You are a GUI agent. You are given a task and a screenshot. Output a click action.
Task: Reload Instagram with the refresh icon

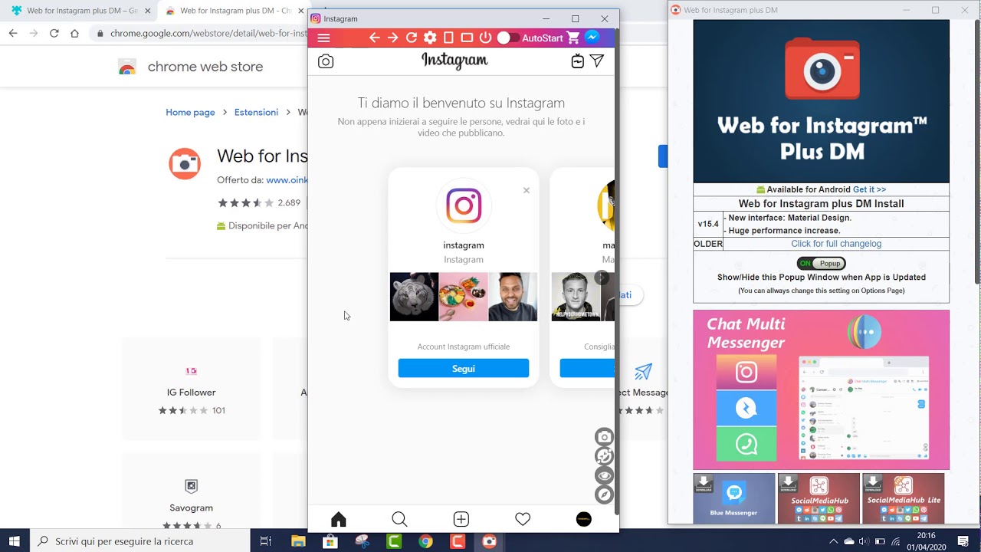tap(412, 38)
